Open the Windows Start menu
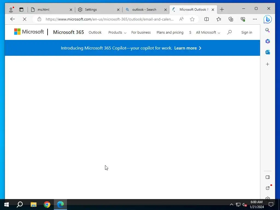This screenshot has height=210, width=280. (x=7, y=205)
